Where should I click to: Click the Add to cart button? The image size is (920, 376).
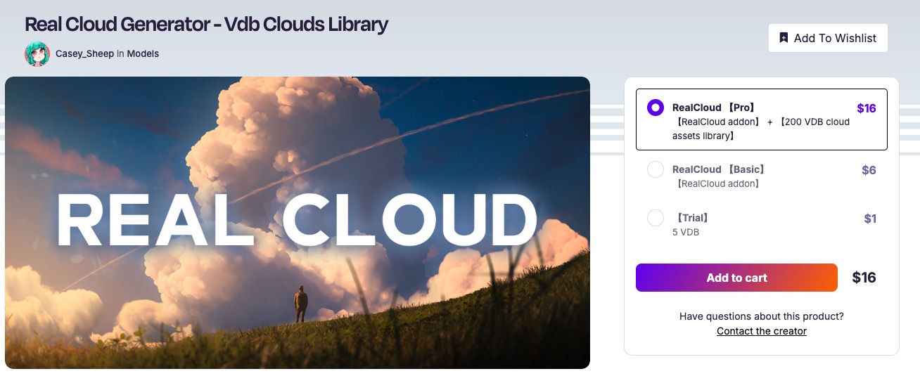(736, 278)
